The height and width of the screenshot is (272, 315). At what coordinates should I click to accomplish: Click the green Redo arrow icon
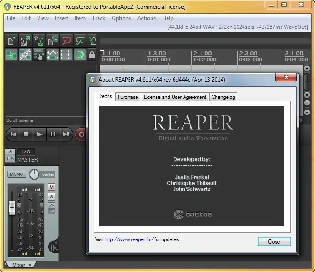pos(80,41)
